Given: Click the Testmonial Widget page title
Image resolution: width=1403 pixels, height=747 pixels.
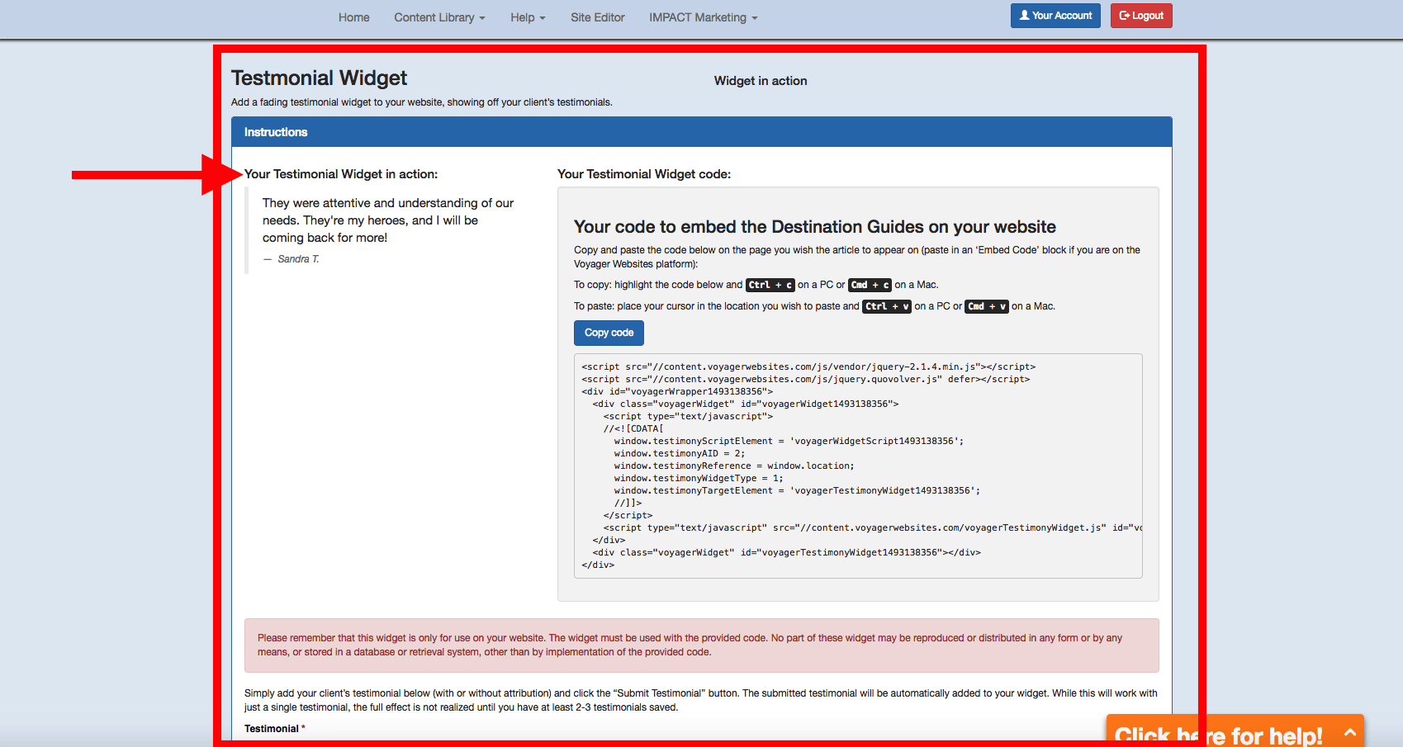Looking at the screenshot, I should click(x=319, y=78).
